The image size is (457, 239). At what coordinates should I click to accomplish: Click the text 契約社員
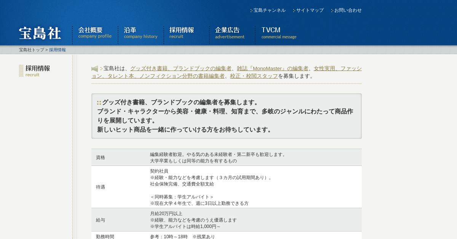click(x=159, y=171)
